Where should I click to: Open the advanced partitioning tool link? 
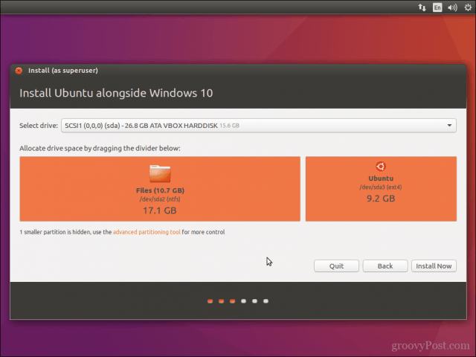pos(147,232)
